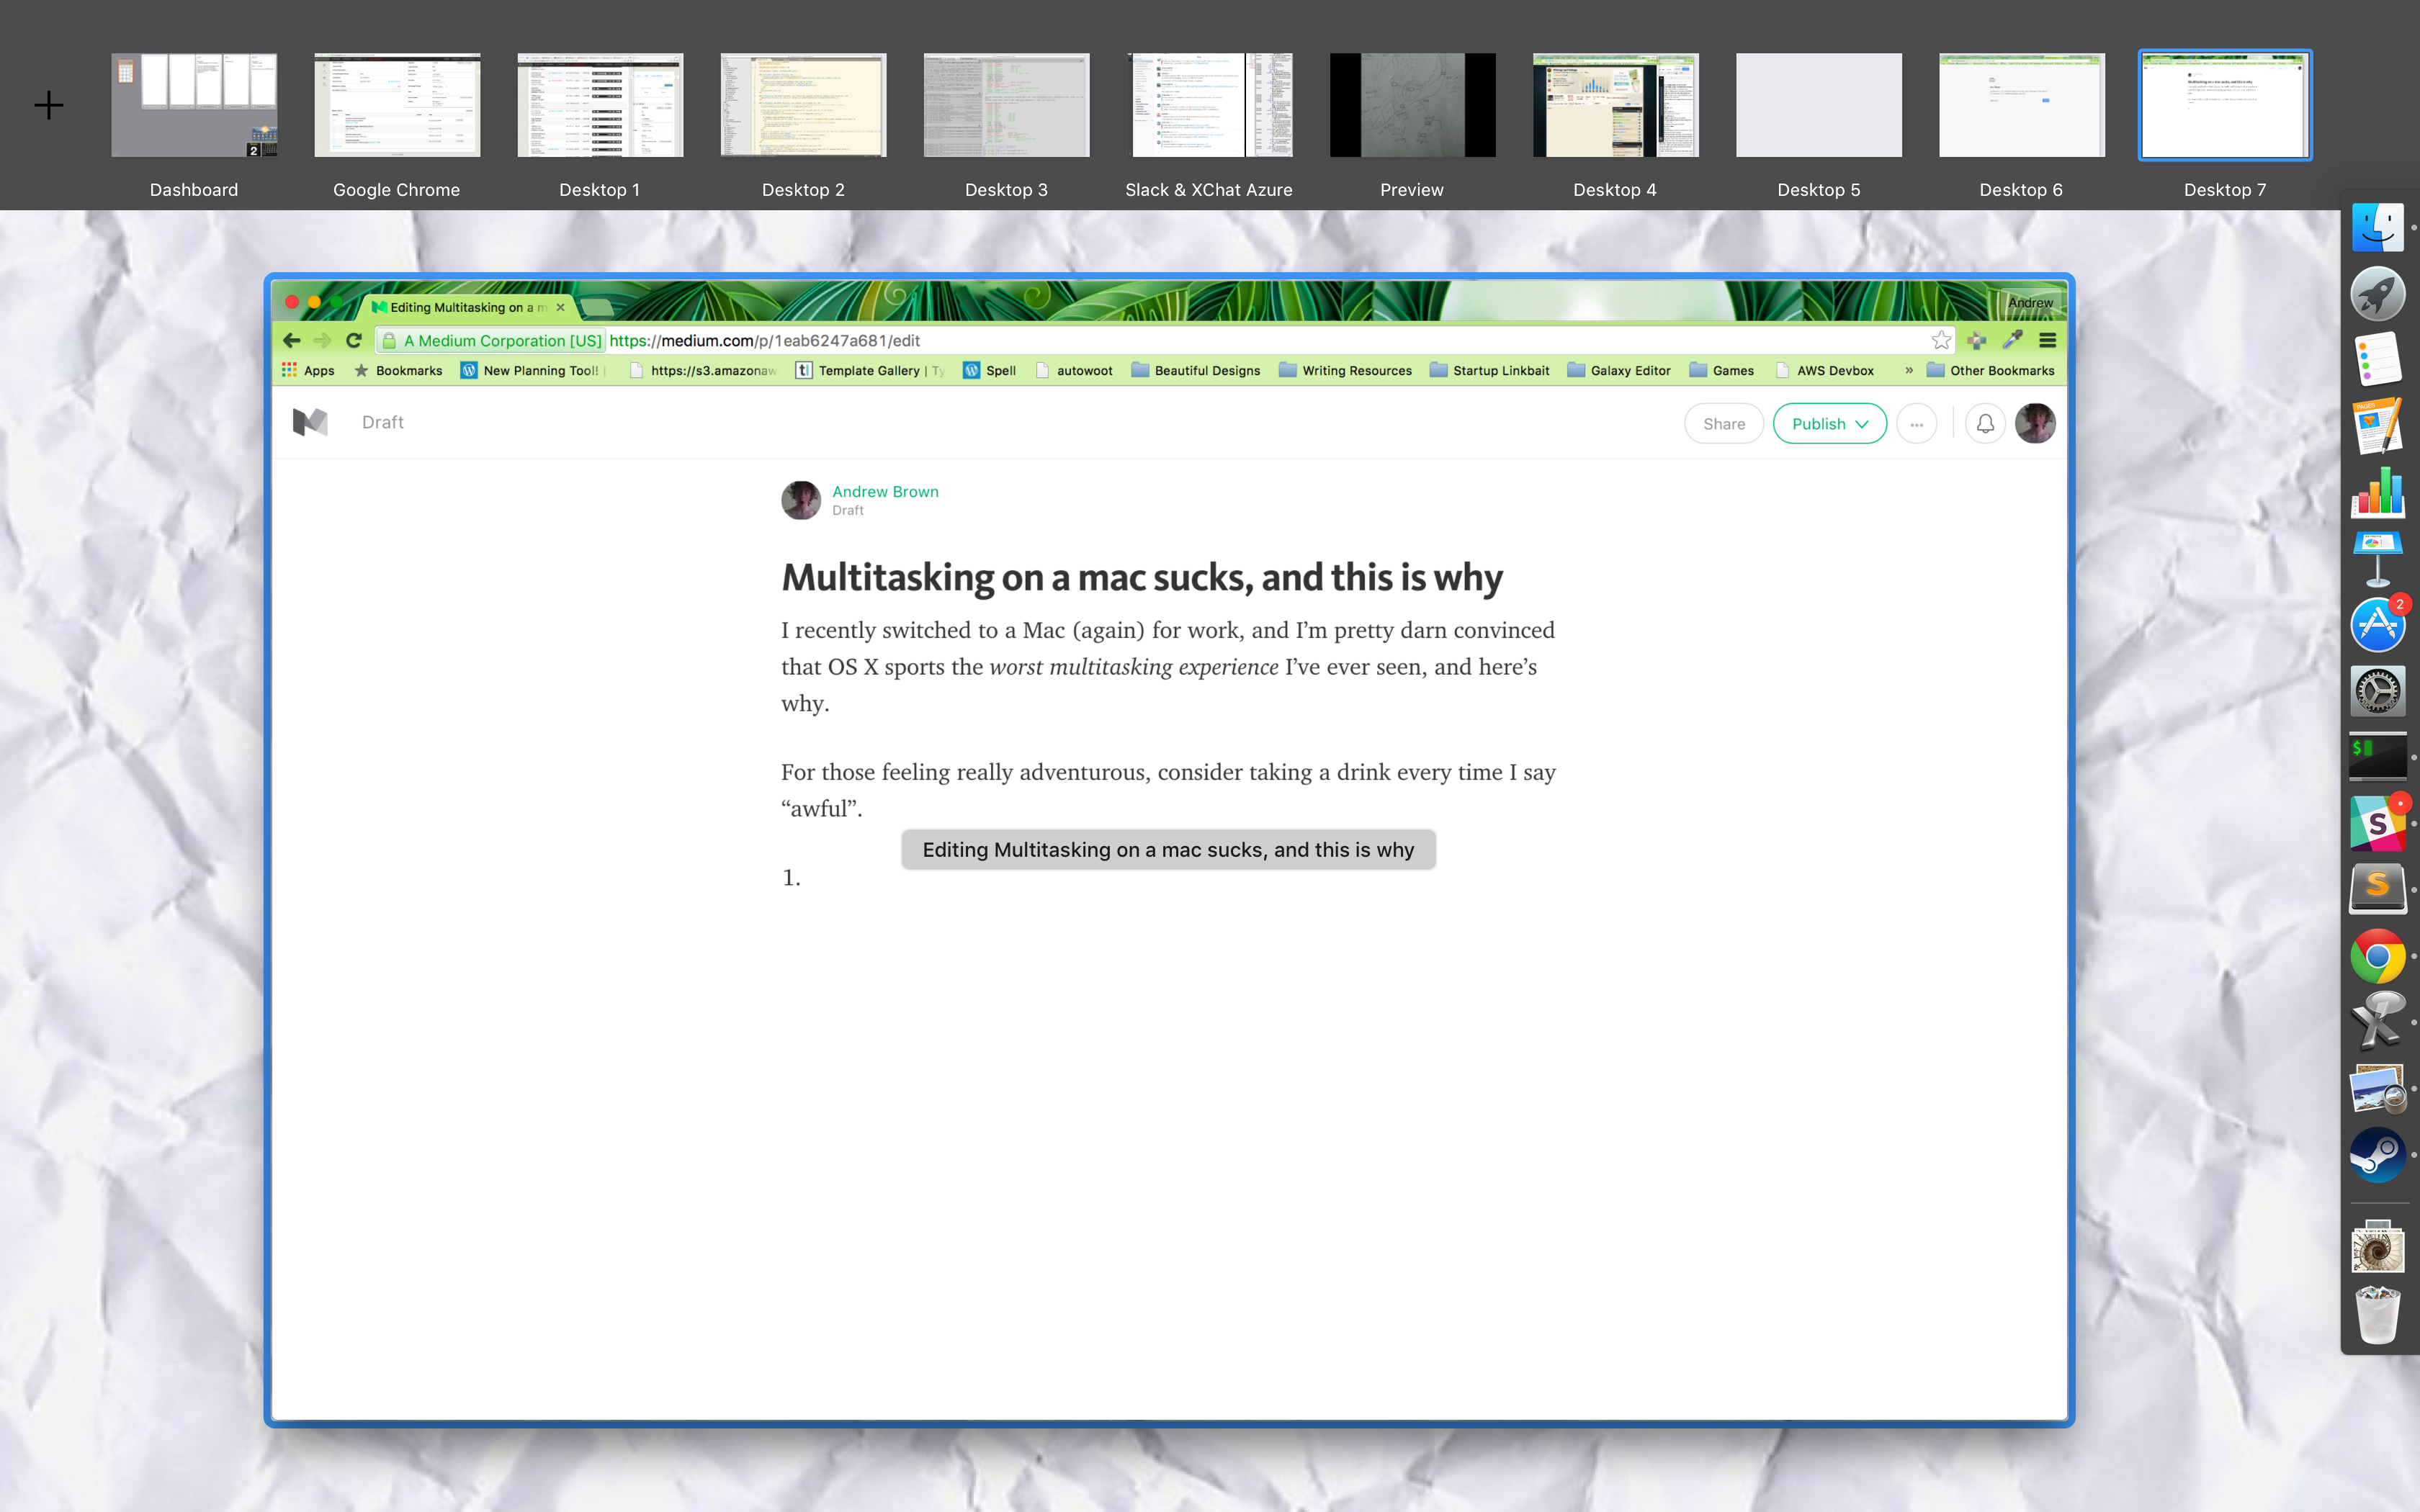
Task: Open Steam from the dock
Action: (x=2377, y=1155)
